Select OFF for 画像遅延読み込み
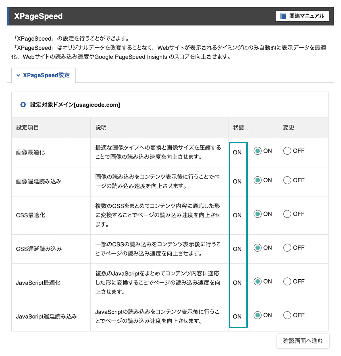 tap(287, 180)
